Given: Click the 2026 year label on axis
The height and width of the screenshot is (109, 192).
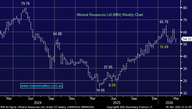Looking at the screenshot, I should 169,102.
